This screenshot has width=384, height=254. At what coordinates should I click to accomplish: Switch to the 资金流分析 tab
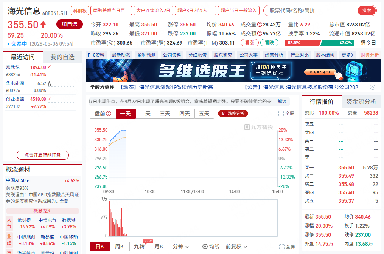click(x=361, y=102)
